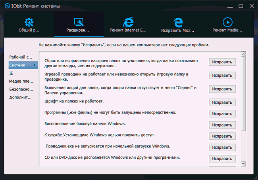Click the scrollbar up arrow
The image size is (258, 180).
point(243,54)
